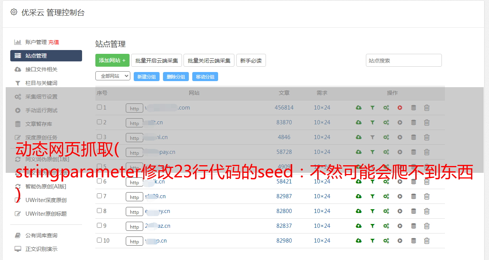The height and width of the screenshot is (260, 489).
Task: Click the settings gear icon beside 优采云 title
Action: (x=14, y=12)
